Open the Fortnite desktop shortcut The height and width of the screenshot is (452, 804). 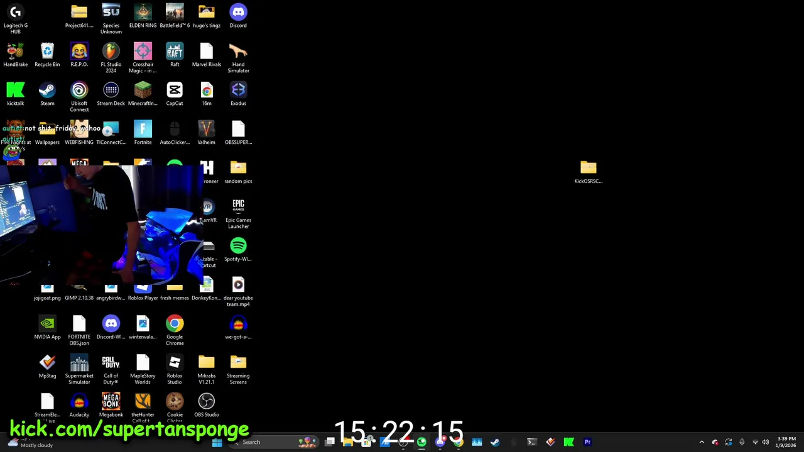143,133
